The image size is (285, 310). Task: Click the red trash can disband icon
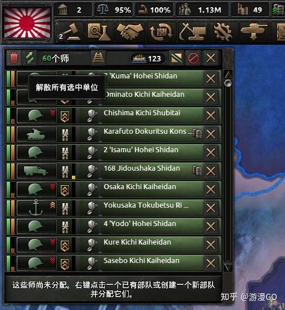pos(14,58)
